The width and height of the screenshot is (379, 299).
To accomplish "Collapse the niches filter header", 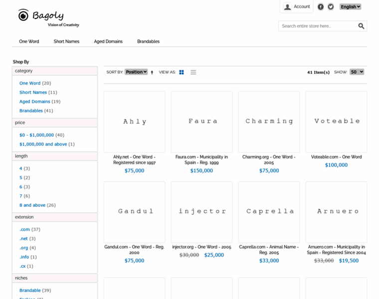I will (x=55, y=278).
